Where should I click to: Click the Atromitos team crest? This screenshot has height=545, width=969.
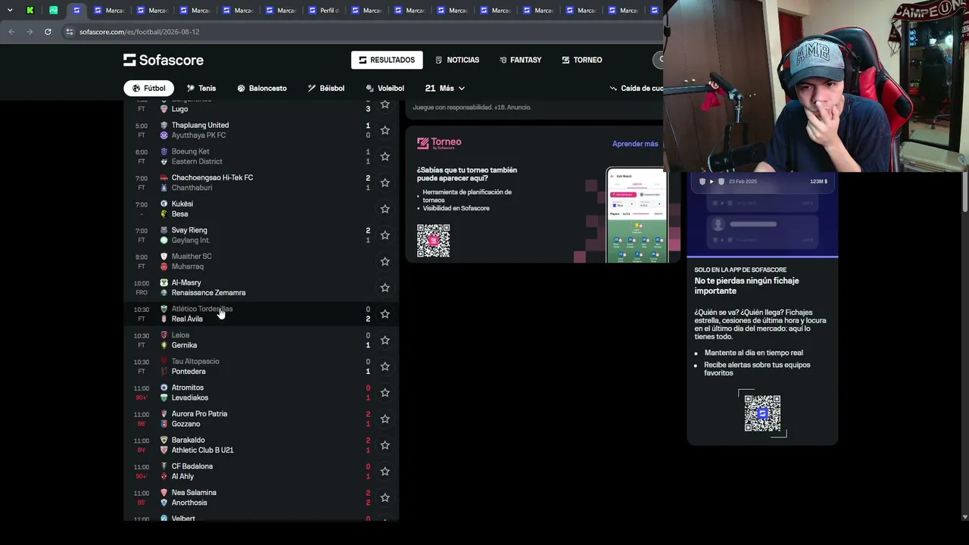point(164,388)
